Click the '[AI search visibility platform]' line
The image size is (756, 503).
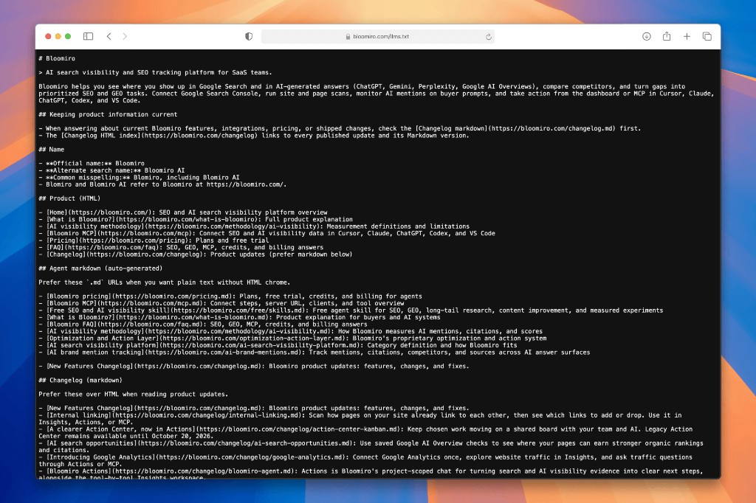point(278,345)
